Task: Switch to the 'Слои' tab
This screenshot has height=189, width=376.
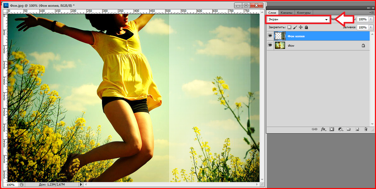Action: (272, 13)
